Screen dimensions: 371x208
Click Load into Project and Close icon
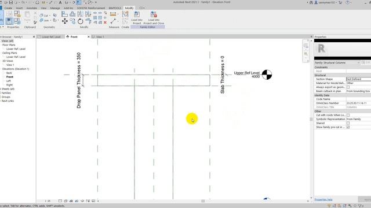click(x=154, y=14)
